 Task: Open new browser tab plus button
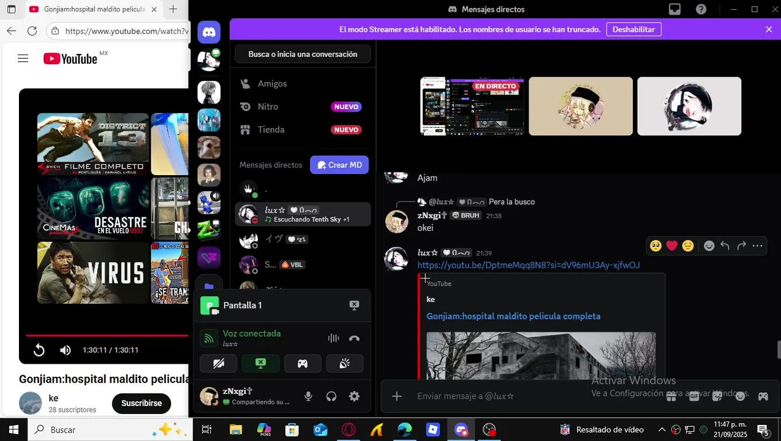[x=173, y=9]
